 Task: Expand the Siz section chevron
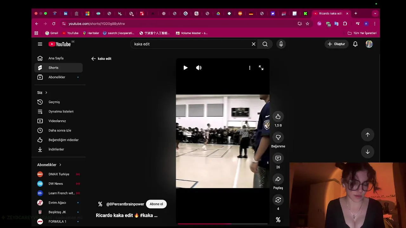coord(46,92)
